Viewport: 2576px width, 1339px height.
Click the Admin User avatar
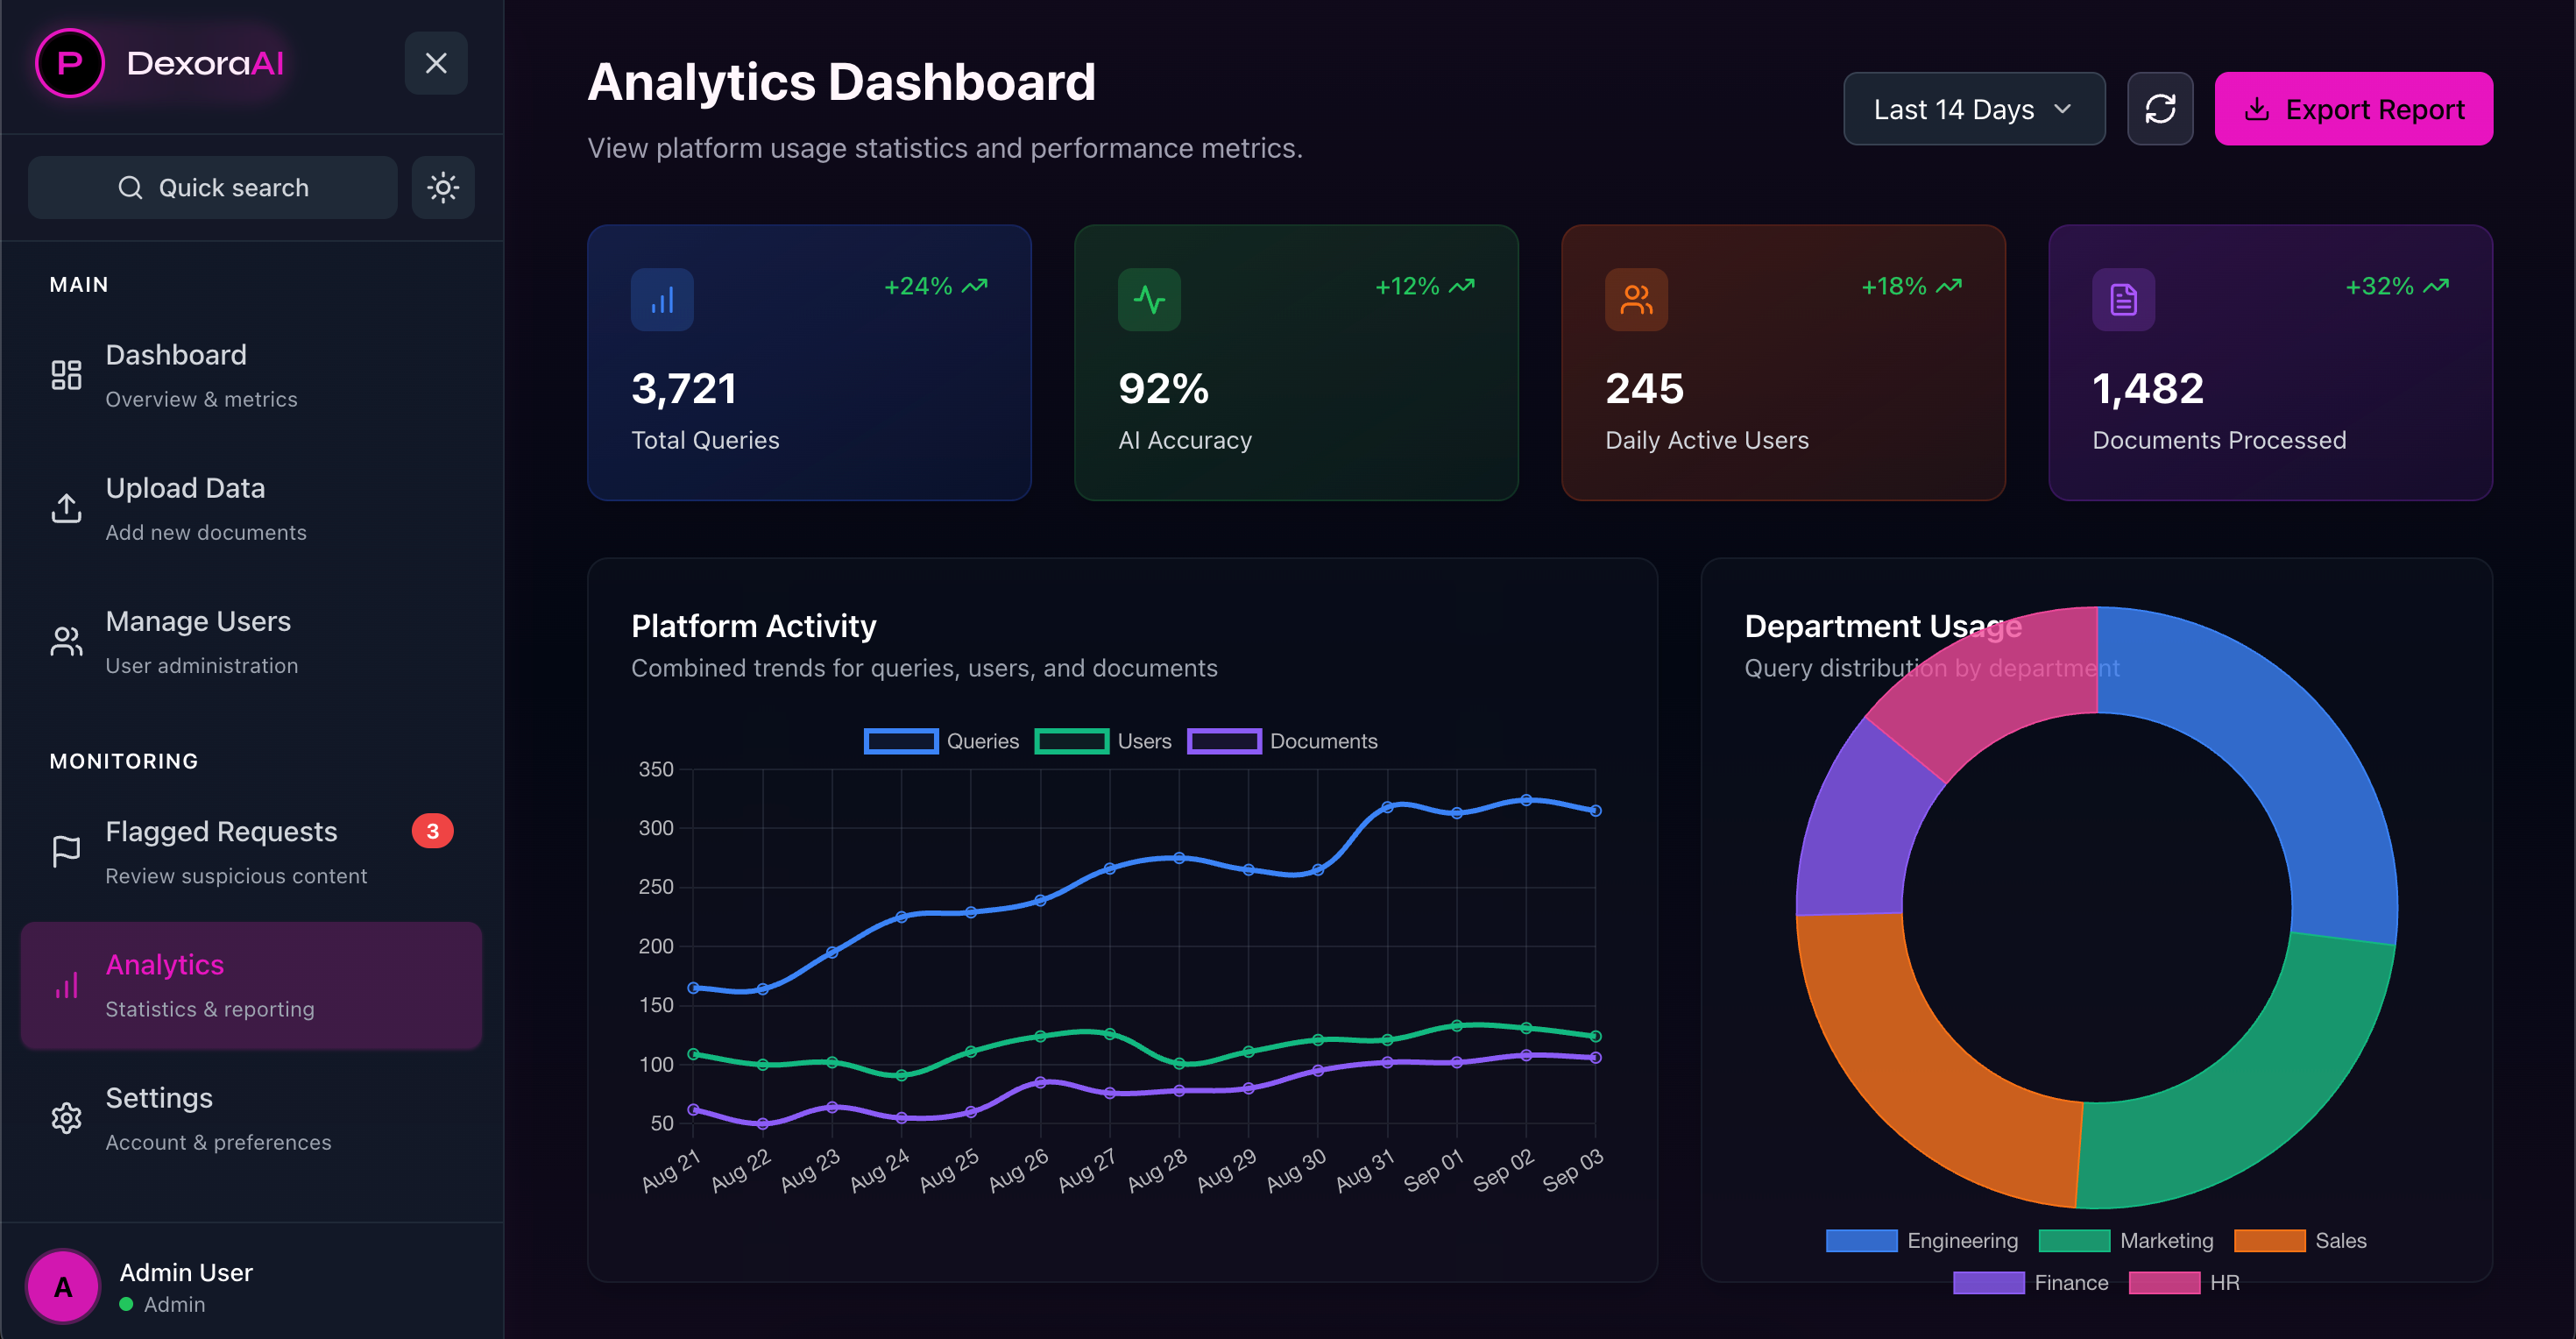[63, 1286]
